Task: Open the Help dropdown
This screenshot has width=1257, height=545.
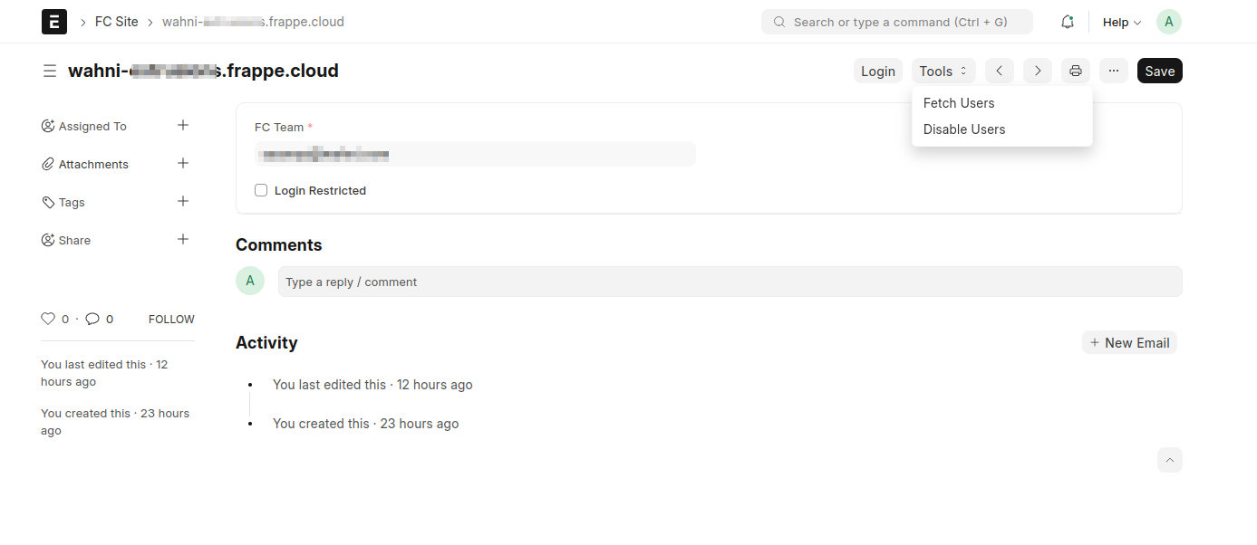Action: point(1122,22)
